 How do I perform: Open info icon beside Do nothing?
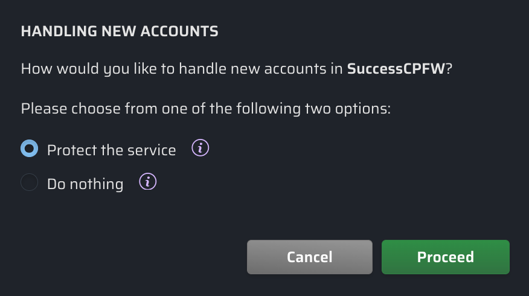click(147, 182)
